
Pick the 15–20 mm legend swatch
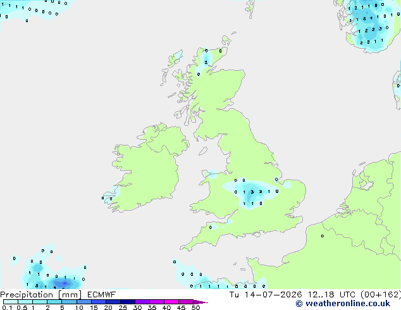pyautogui.click(x=98, y=302)
